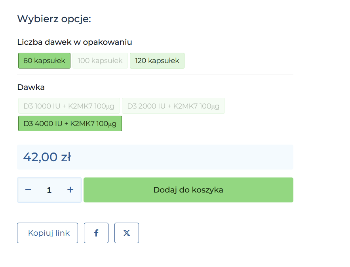Share product on Facebook
The image size is (350, 267).
coord(96,233)
